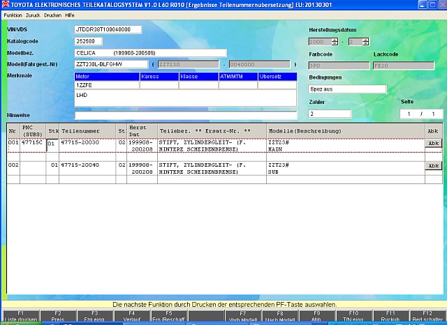
Task: Select row 002 STIFT, ZYLINDERGLEIT description
Action: [212, 169]
